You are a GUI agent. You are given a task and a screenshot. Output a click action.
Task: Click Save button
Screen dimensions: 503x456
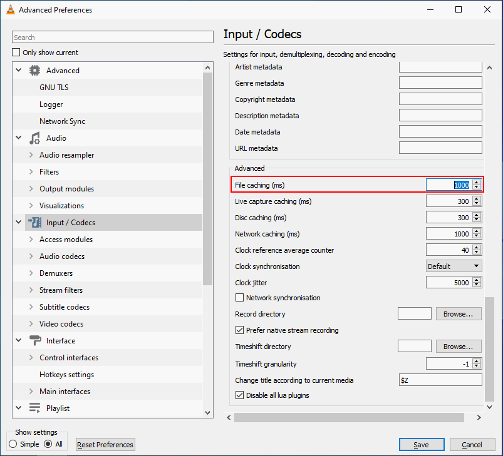[421, 445]
